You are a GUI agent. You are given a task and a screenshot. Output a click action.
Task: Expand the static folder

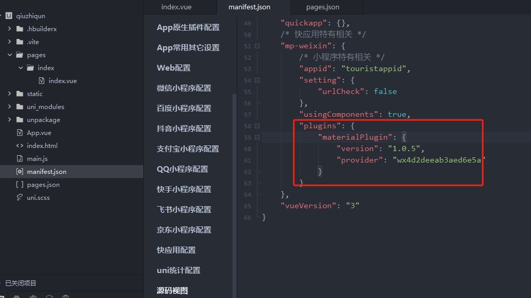9,94
